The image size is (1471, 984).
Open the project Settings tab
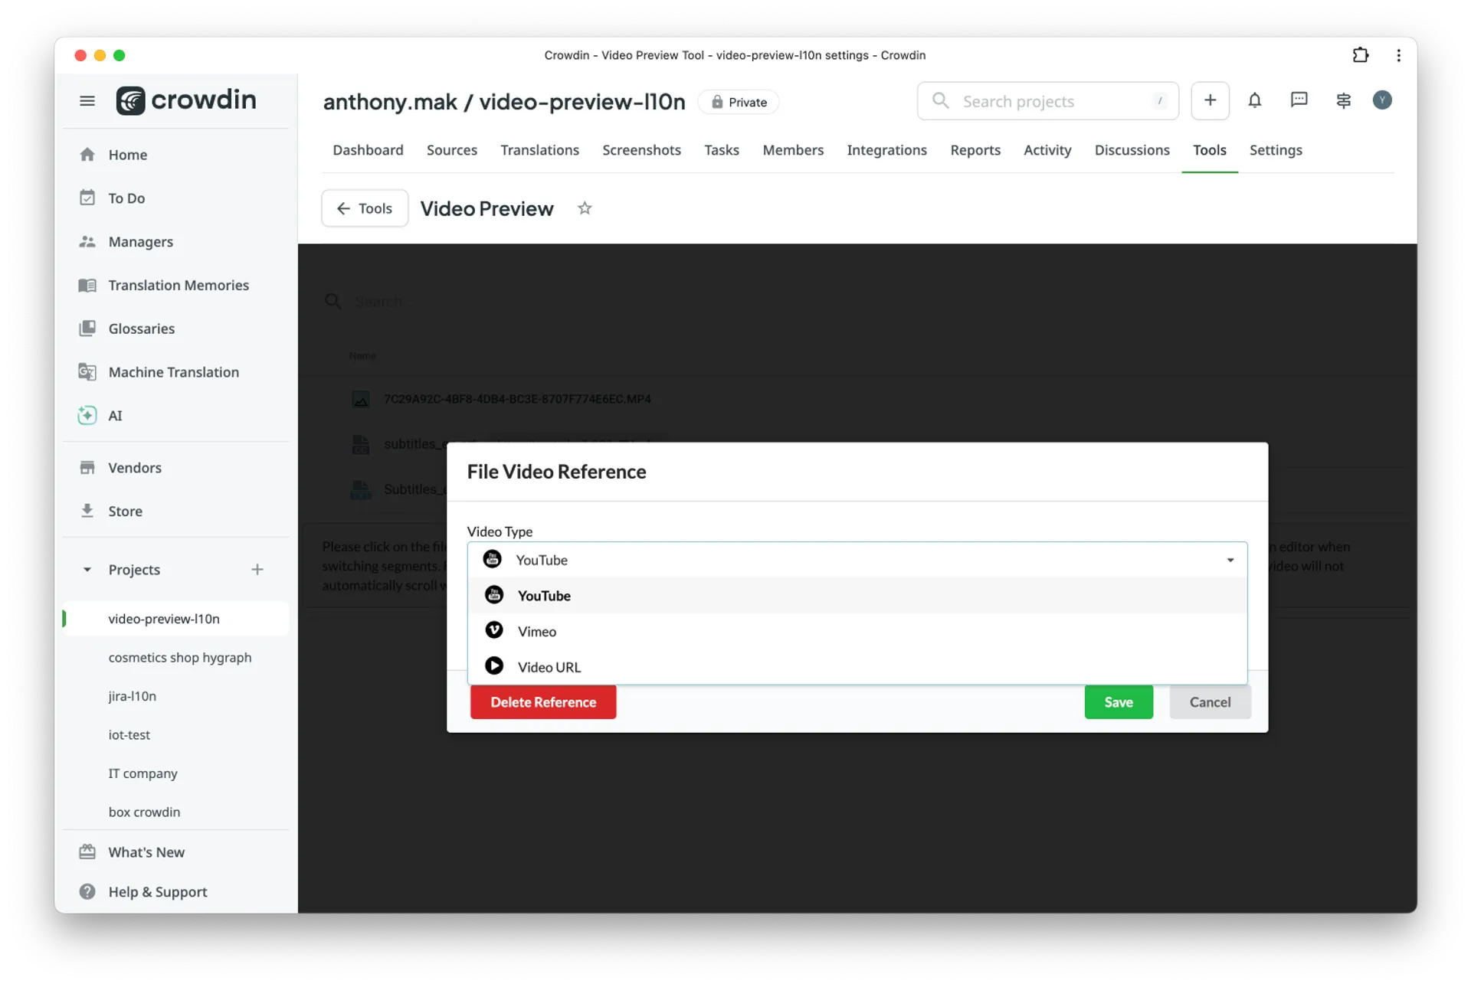1276,150
